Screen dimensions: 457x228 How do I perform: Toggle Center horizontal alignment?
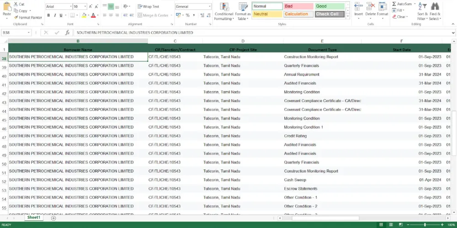[111, 15]
